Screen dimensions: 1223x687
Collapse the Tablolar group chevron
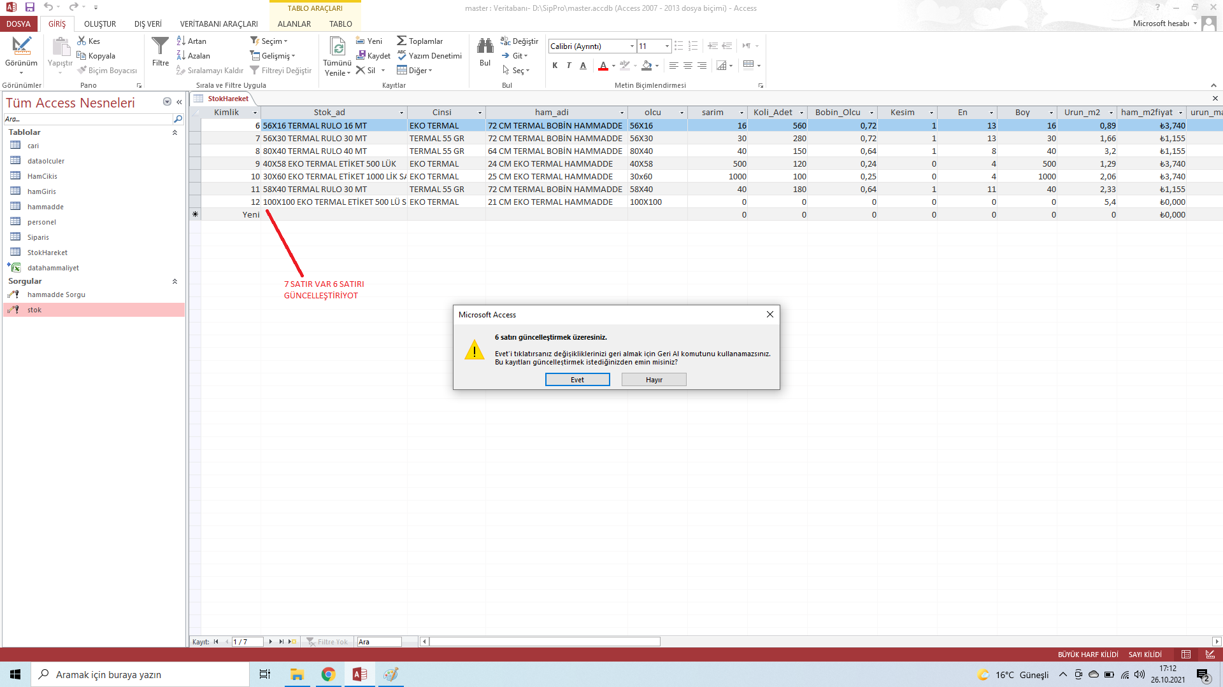(175, 132)
